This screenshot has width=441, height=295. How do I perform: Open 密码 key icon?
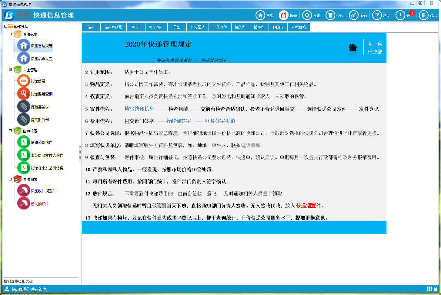pos(354,15)
